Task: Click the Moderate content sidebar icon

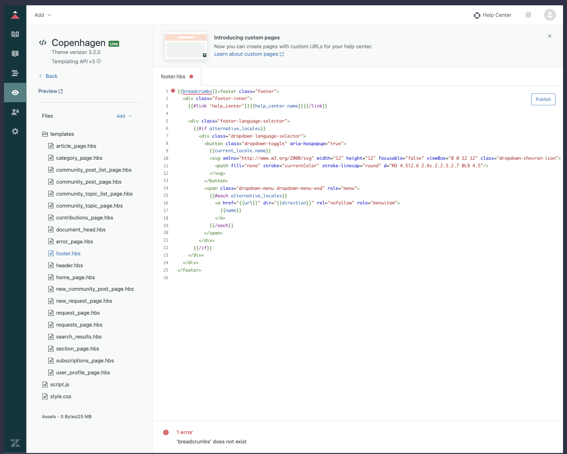Action: (x=15, y=54)
